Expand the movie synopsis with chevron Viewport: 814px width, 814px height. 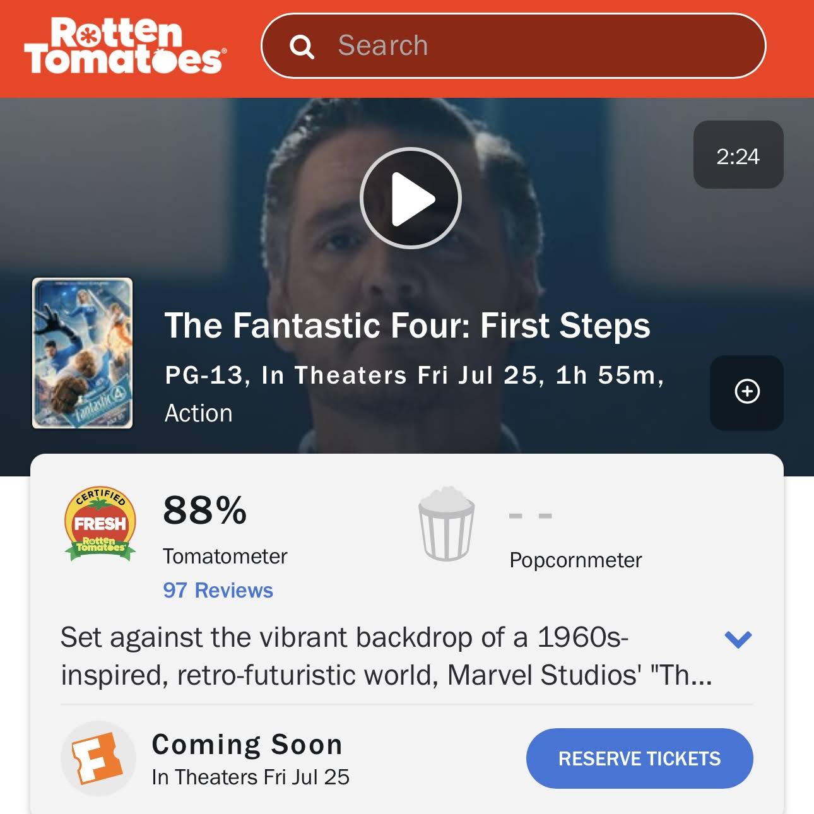(x=738, y=639)
